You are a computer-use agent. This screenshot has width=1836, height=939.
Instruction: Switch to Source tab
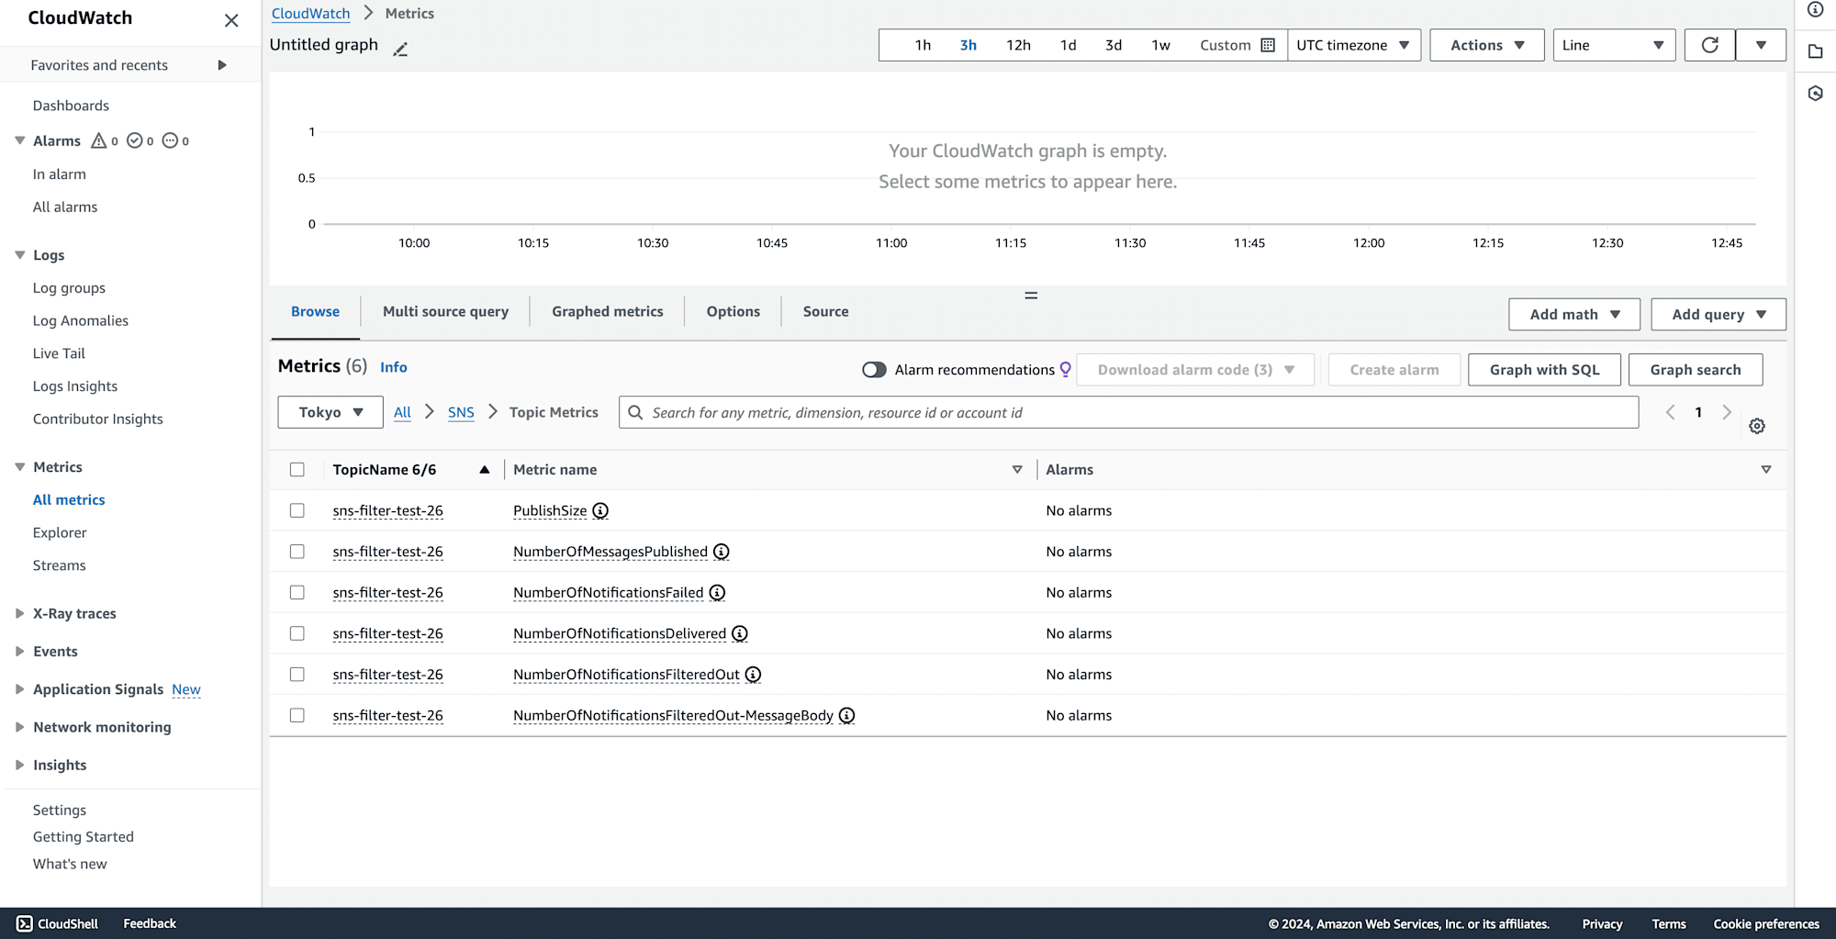826,311
